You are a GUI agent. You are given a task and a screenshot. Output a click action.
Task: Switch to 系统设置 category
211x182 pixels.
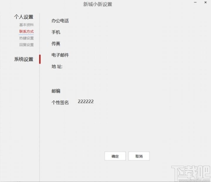[24, 59]
